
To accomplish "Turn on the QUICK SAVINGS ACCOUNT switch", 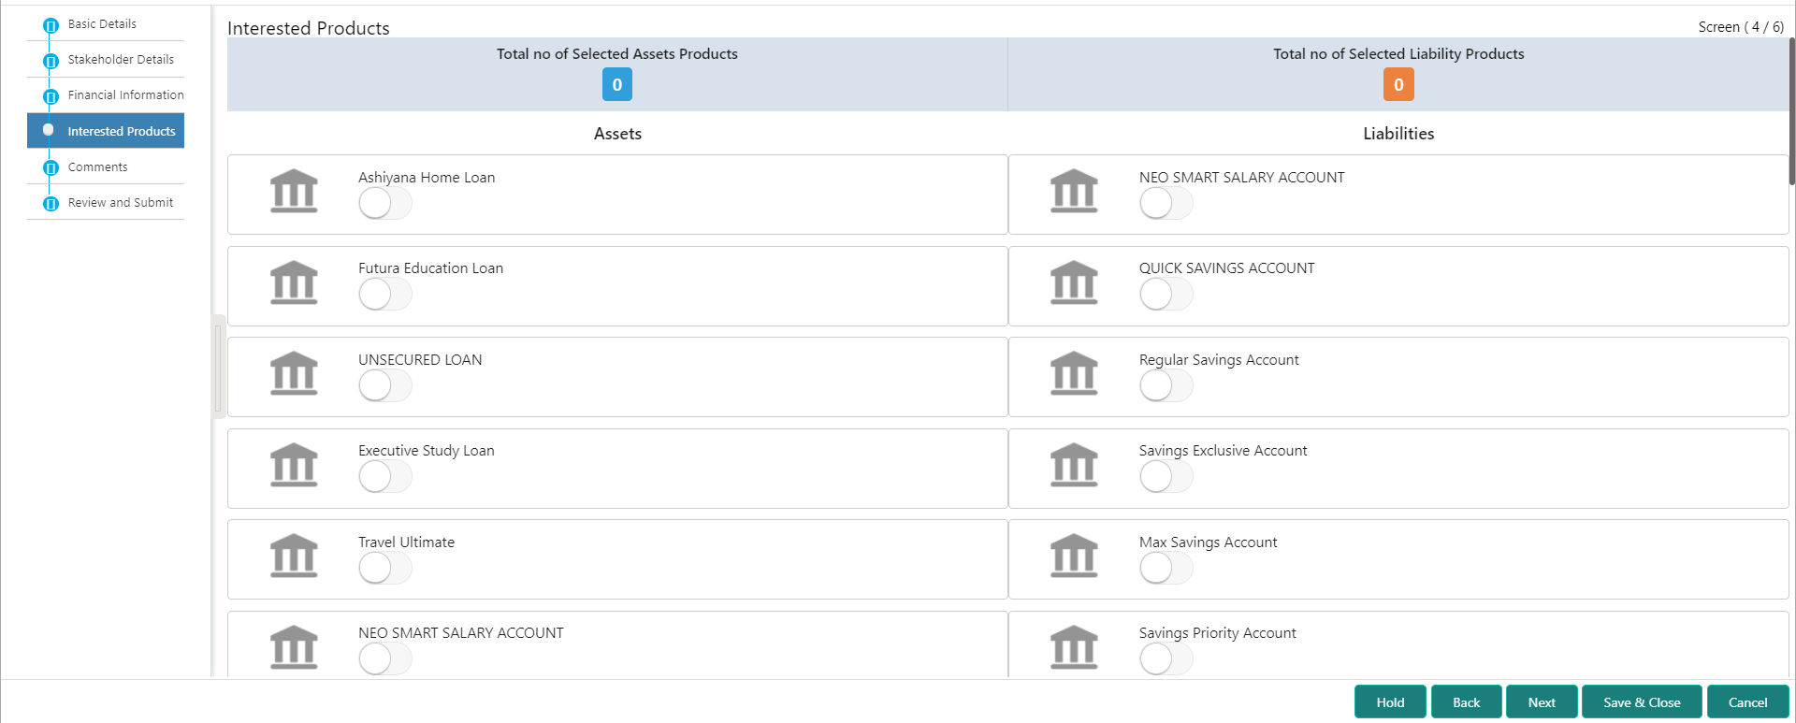I will tap(1166, 295).
